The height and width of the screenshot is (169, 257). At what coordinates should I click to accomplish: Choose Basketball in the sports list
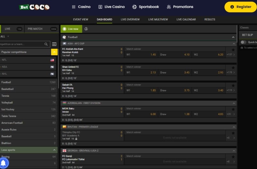(x=29, y=89)
